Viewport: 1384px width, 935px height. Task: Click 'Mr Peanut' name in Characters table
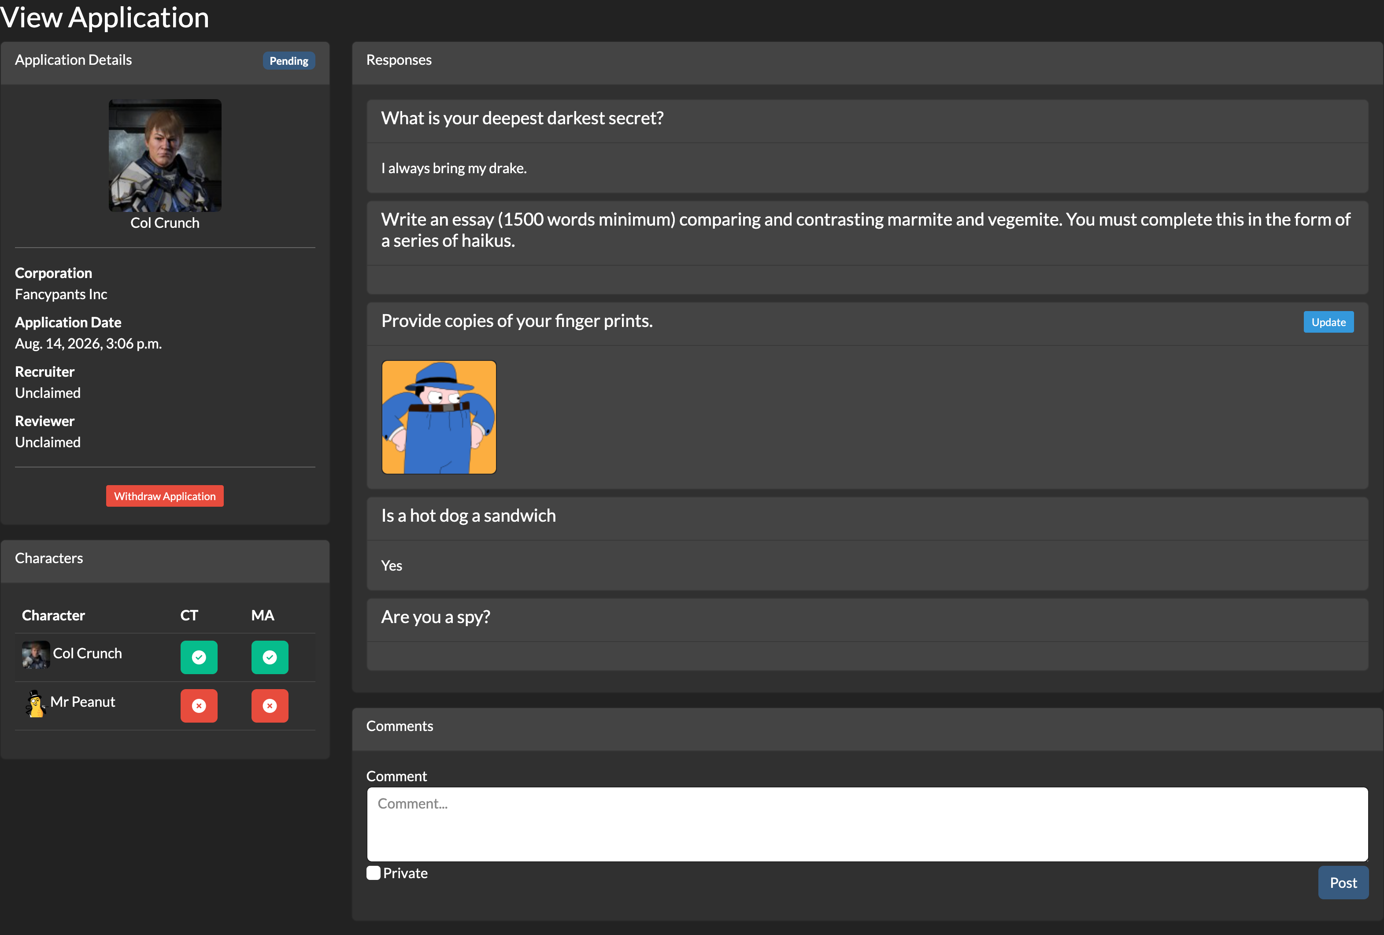click(83, 702)
